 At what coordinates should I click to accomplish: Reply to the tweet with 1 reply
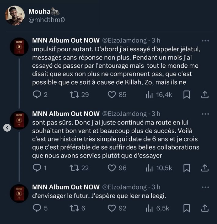coord(38,168)
